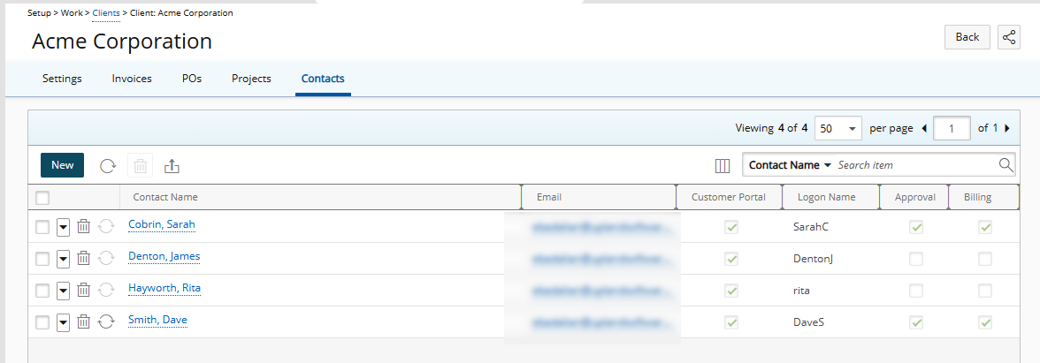Viewport: 1040px width, 363px height.
Task: Toggle Customer Portal checkbox for SarahC
Action: point(730,227)
